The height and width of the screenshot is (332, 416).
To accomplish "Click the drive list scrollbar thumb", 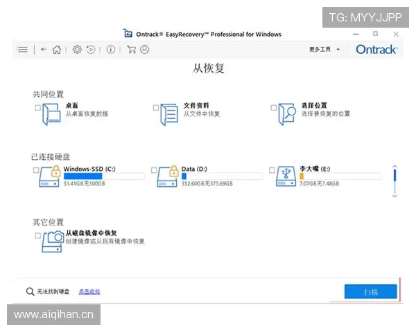I will point(395,175).
